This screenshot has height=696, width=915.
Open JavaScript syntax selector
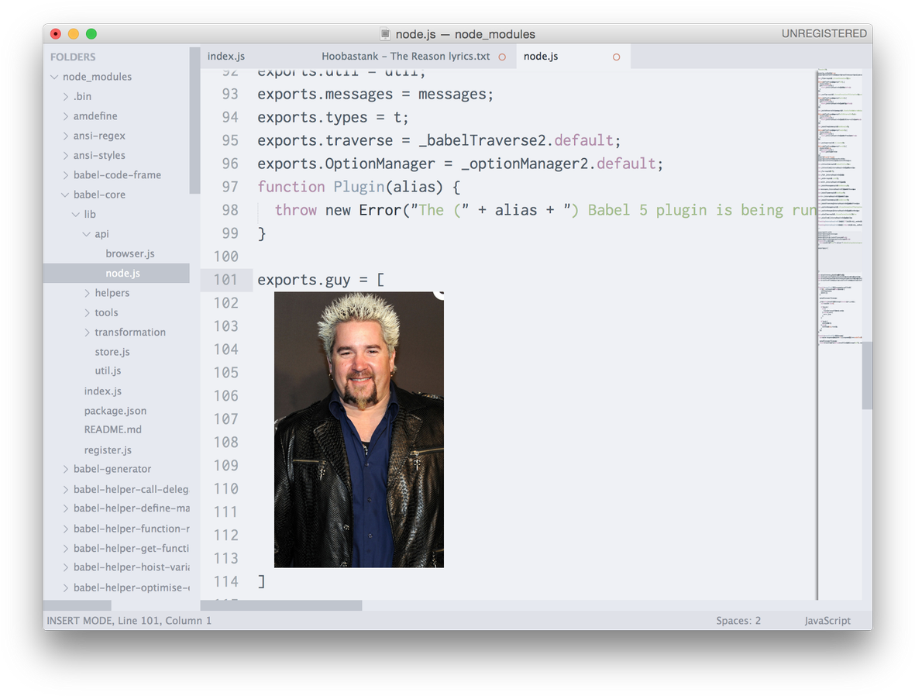click(827, 621)
